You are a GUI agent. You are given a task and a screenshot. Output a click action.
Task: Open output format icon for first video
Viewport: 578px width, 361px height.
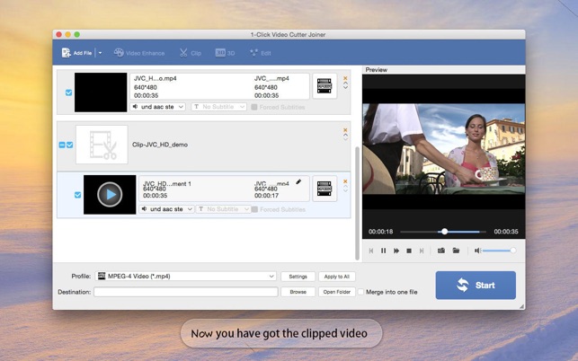tap(325, 86)
